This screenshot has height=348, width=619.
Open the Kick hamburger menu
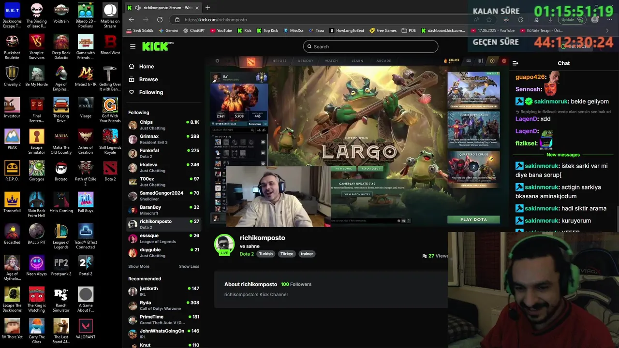coord(133,46)
